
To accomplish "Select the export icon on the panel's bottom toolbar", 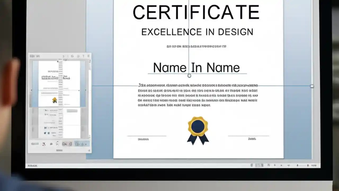I will point(44,144).
